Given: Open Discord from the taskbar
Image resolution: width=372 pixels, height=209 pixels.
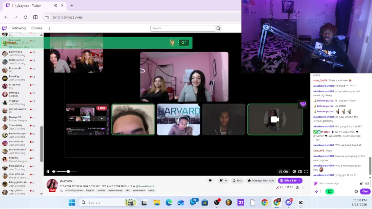Looking at the screenshot, I should [289, 202].
